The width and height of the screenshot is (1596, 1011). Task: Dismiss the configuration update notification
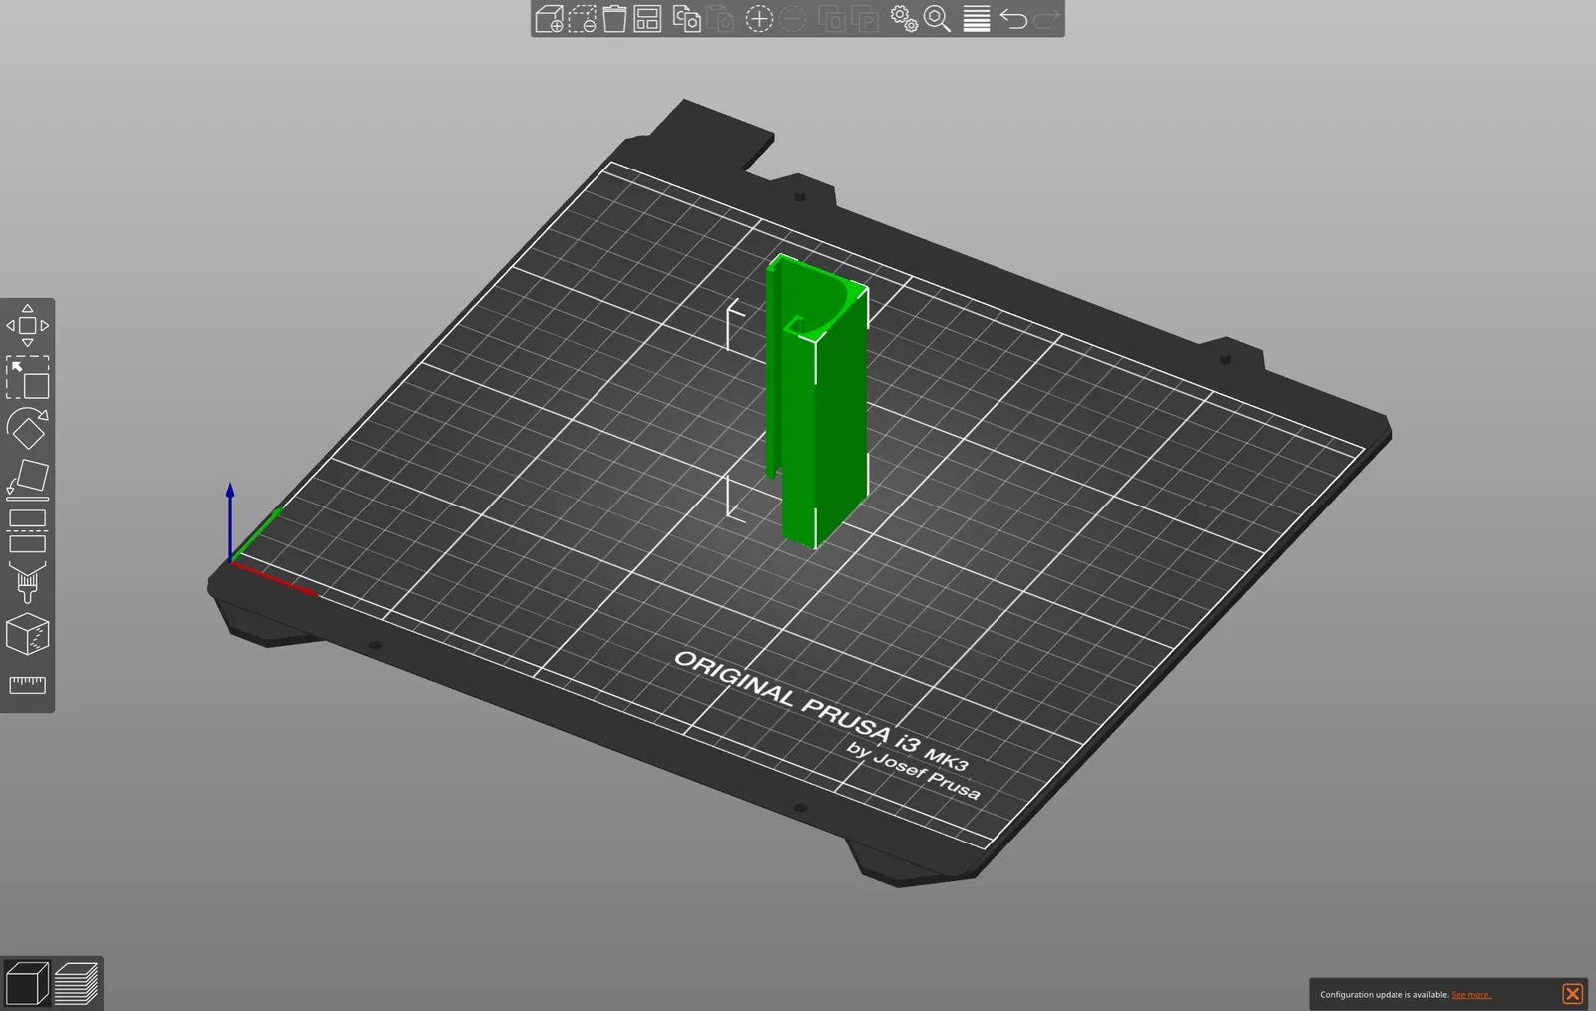[1572, 994]
